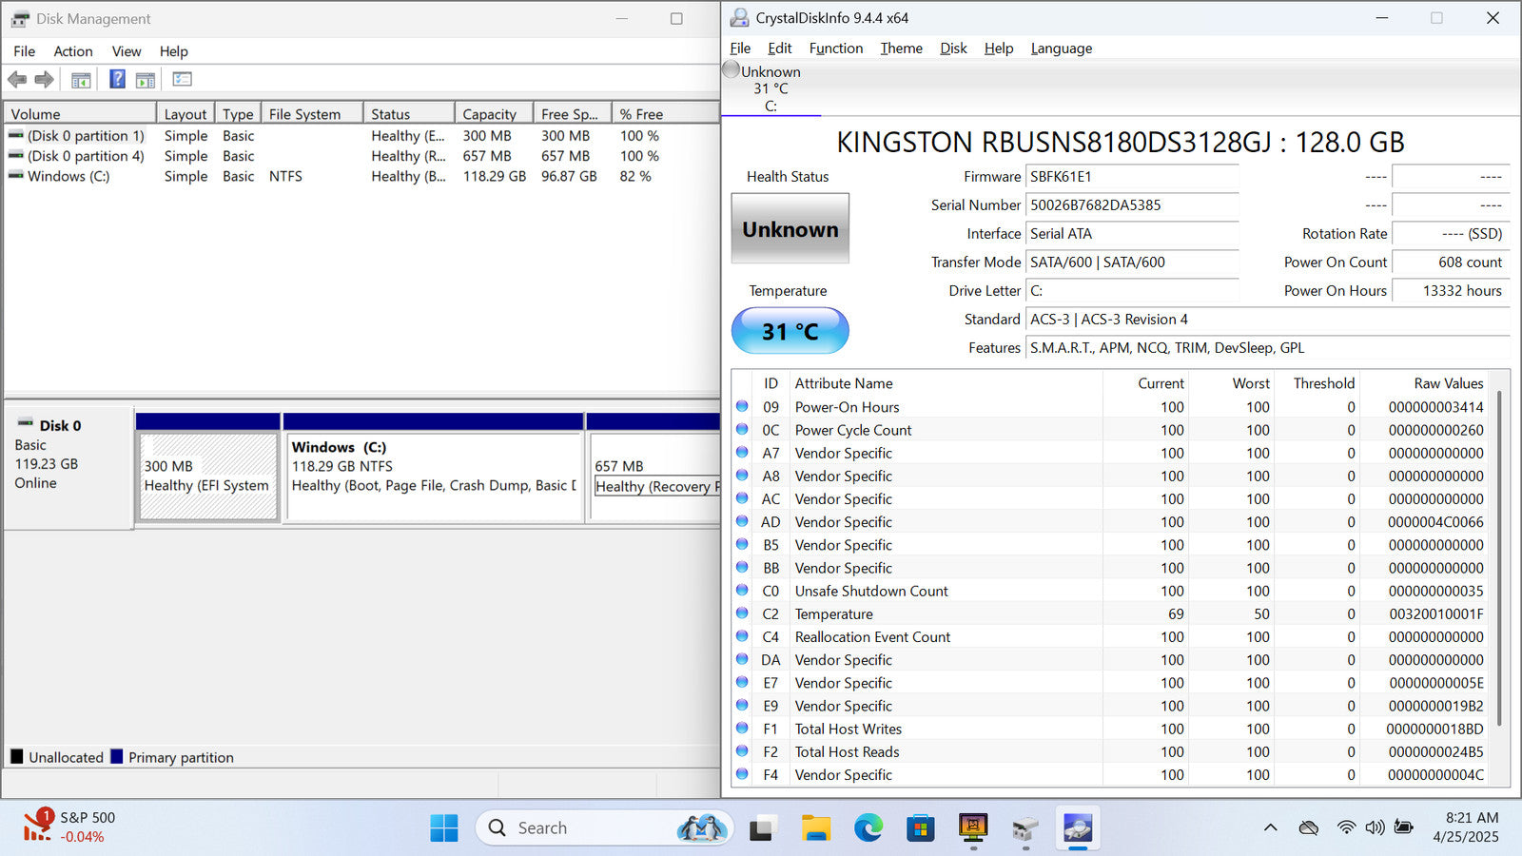
Task: Open the Theme menu in CrystalDiskInfo
Action: [x=901, y=49]
